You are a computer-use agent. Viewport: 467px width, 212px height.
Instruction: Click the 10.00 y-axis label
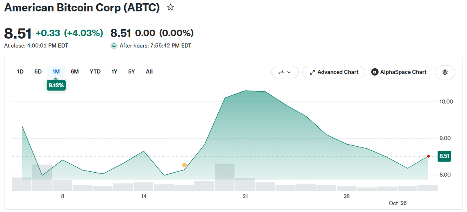(x=446, y=102)
